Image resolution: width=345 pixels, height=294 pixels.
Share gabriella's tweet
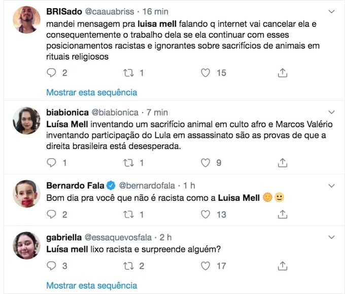coord(283,266)
